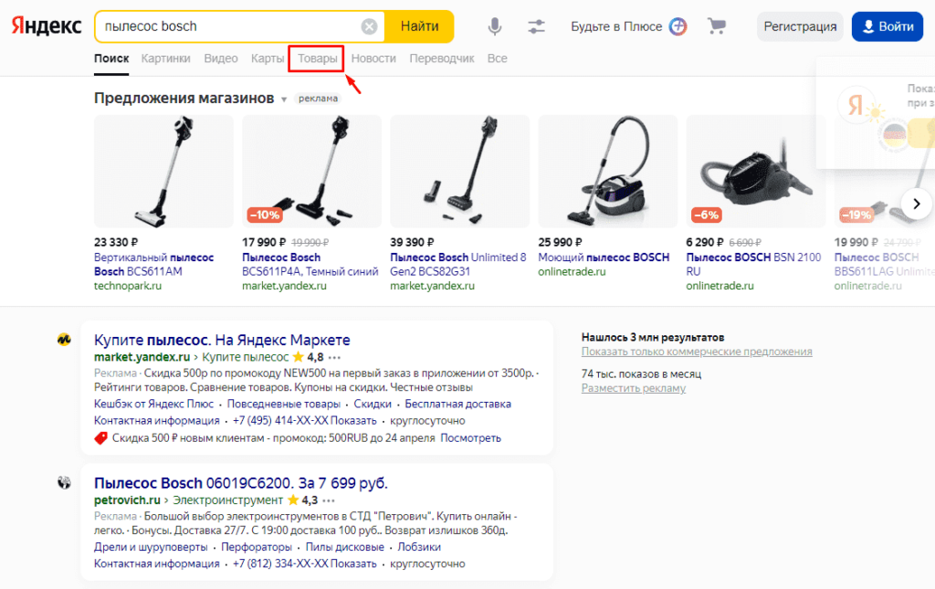Open the Все services tab

498,58
